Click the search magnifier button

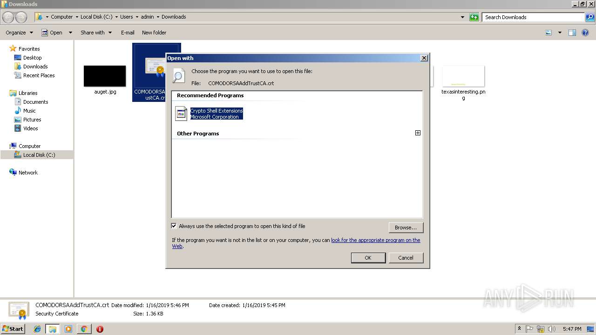tap(590, 17)
